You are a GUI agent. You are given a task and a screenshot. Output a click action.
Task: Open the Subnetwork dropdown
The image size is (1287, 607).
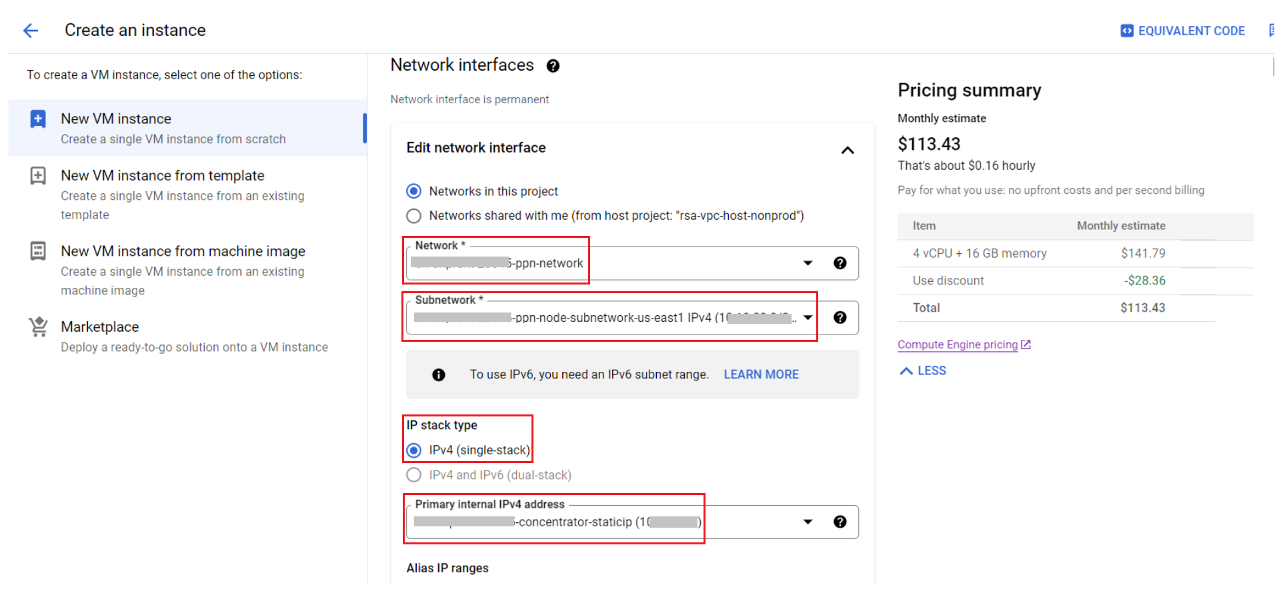(808, 318)
